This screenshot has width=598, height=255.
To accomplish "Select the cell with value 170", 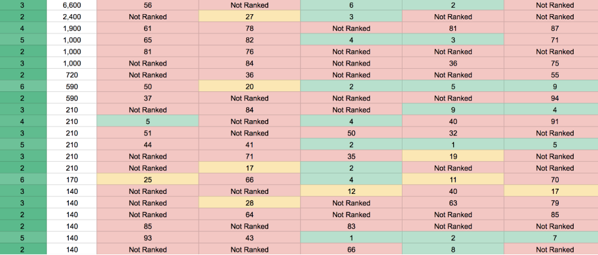I will [x=72, y=180].
